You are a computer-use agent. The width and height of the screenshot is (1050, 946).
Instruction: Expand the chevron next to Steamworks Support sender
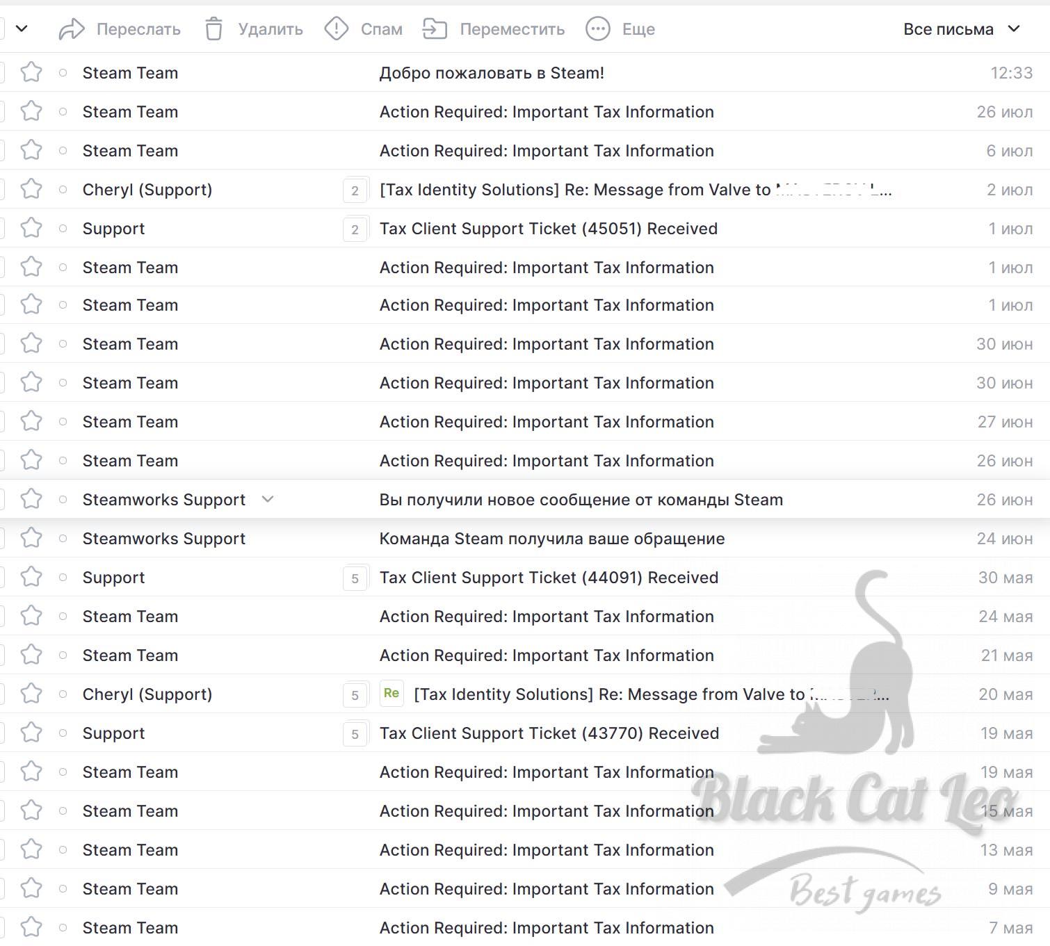[x=268, y=499]
